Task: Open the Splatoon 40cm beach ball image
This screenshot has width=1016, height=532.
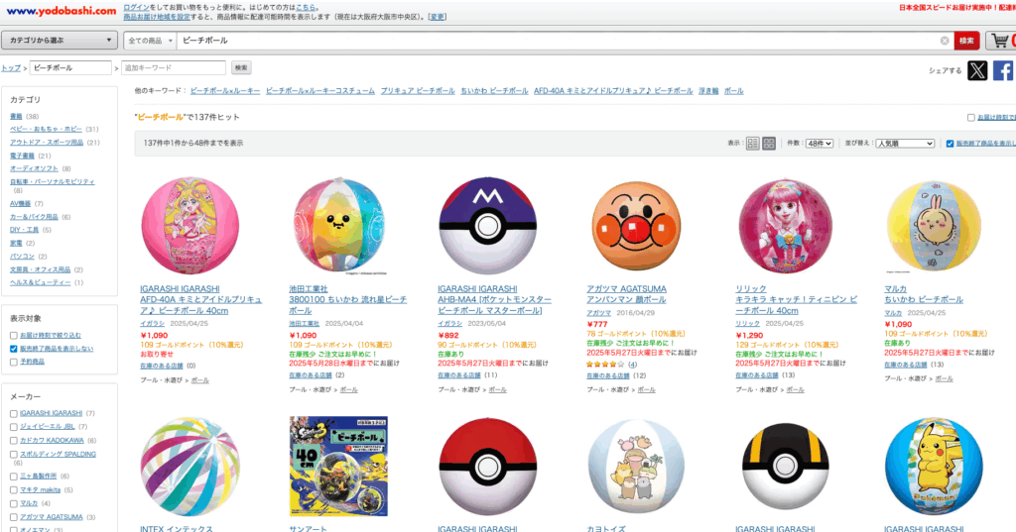Action: tap(339, 466)
